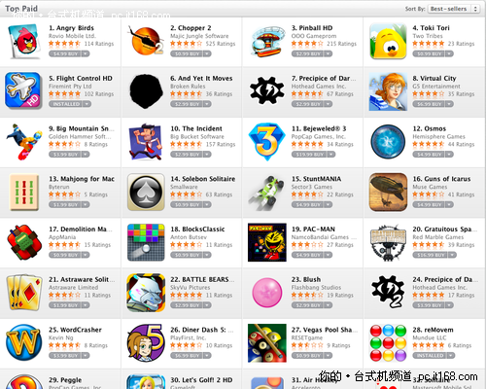Click the Diner Dash 5 thumbnail

pyautogui.click(x=146, y=343)
